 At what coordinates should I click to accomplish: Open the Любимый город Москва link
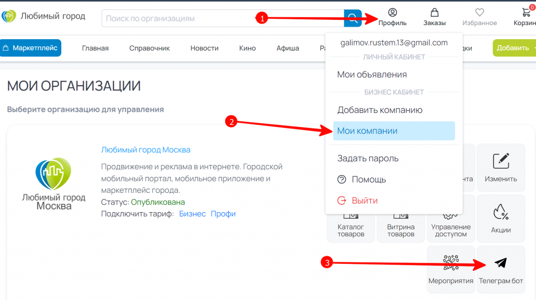coord(146,150)
